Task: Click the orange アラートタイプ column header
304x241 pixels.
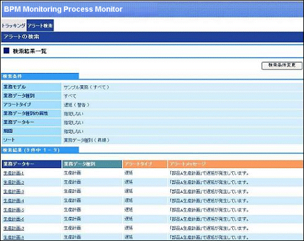Action: [x=145, y=164]
